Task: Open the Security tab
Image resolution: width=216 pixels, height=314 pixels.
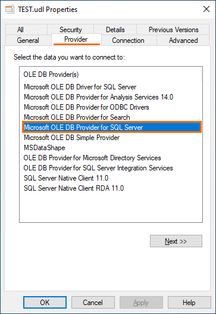Action: pos(71,30)
